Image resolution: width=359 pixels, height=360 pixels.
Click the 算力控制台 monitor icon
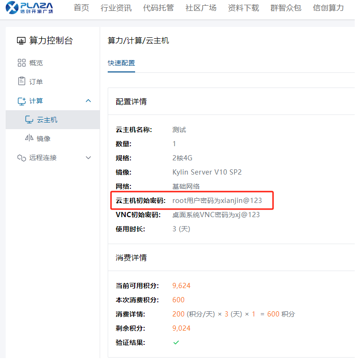(x=21, y=41)
